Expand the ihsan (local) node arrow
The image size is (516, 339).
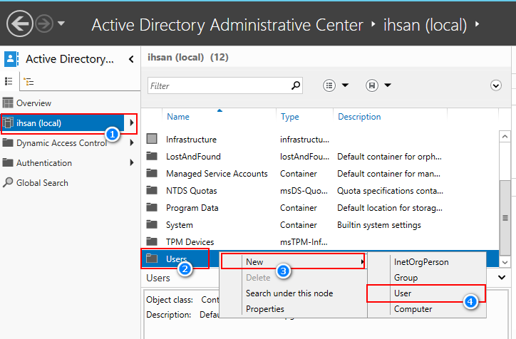(132, 122)
